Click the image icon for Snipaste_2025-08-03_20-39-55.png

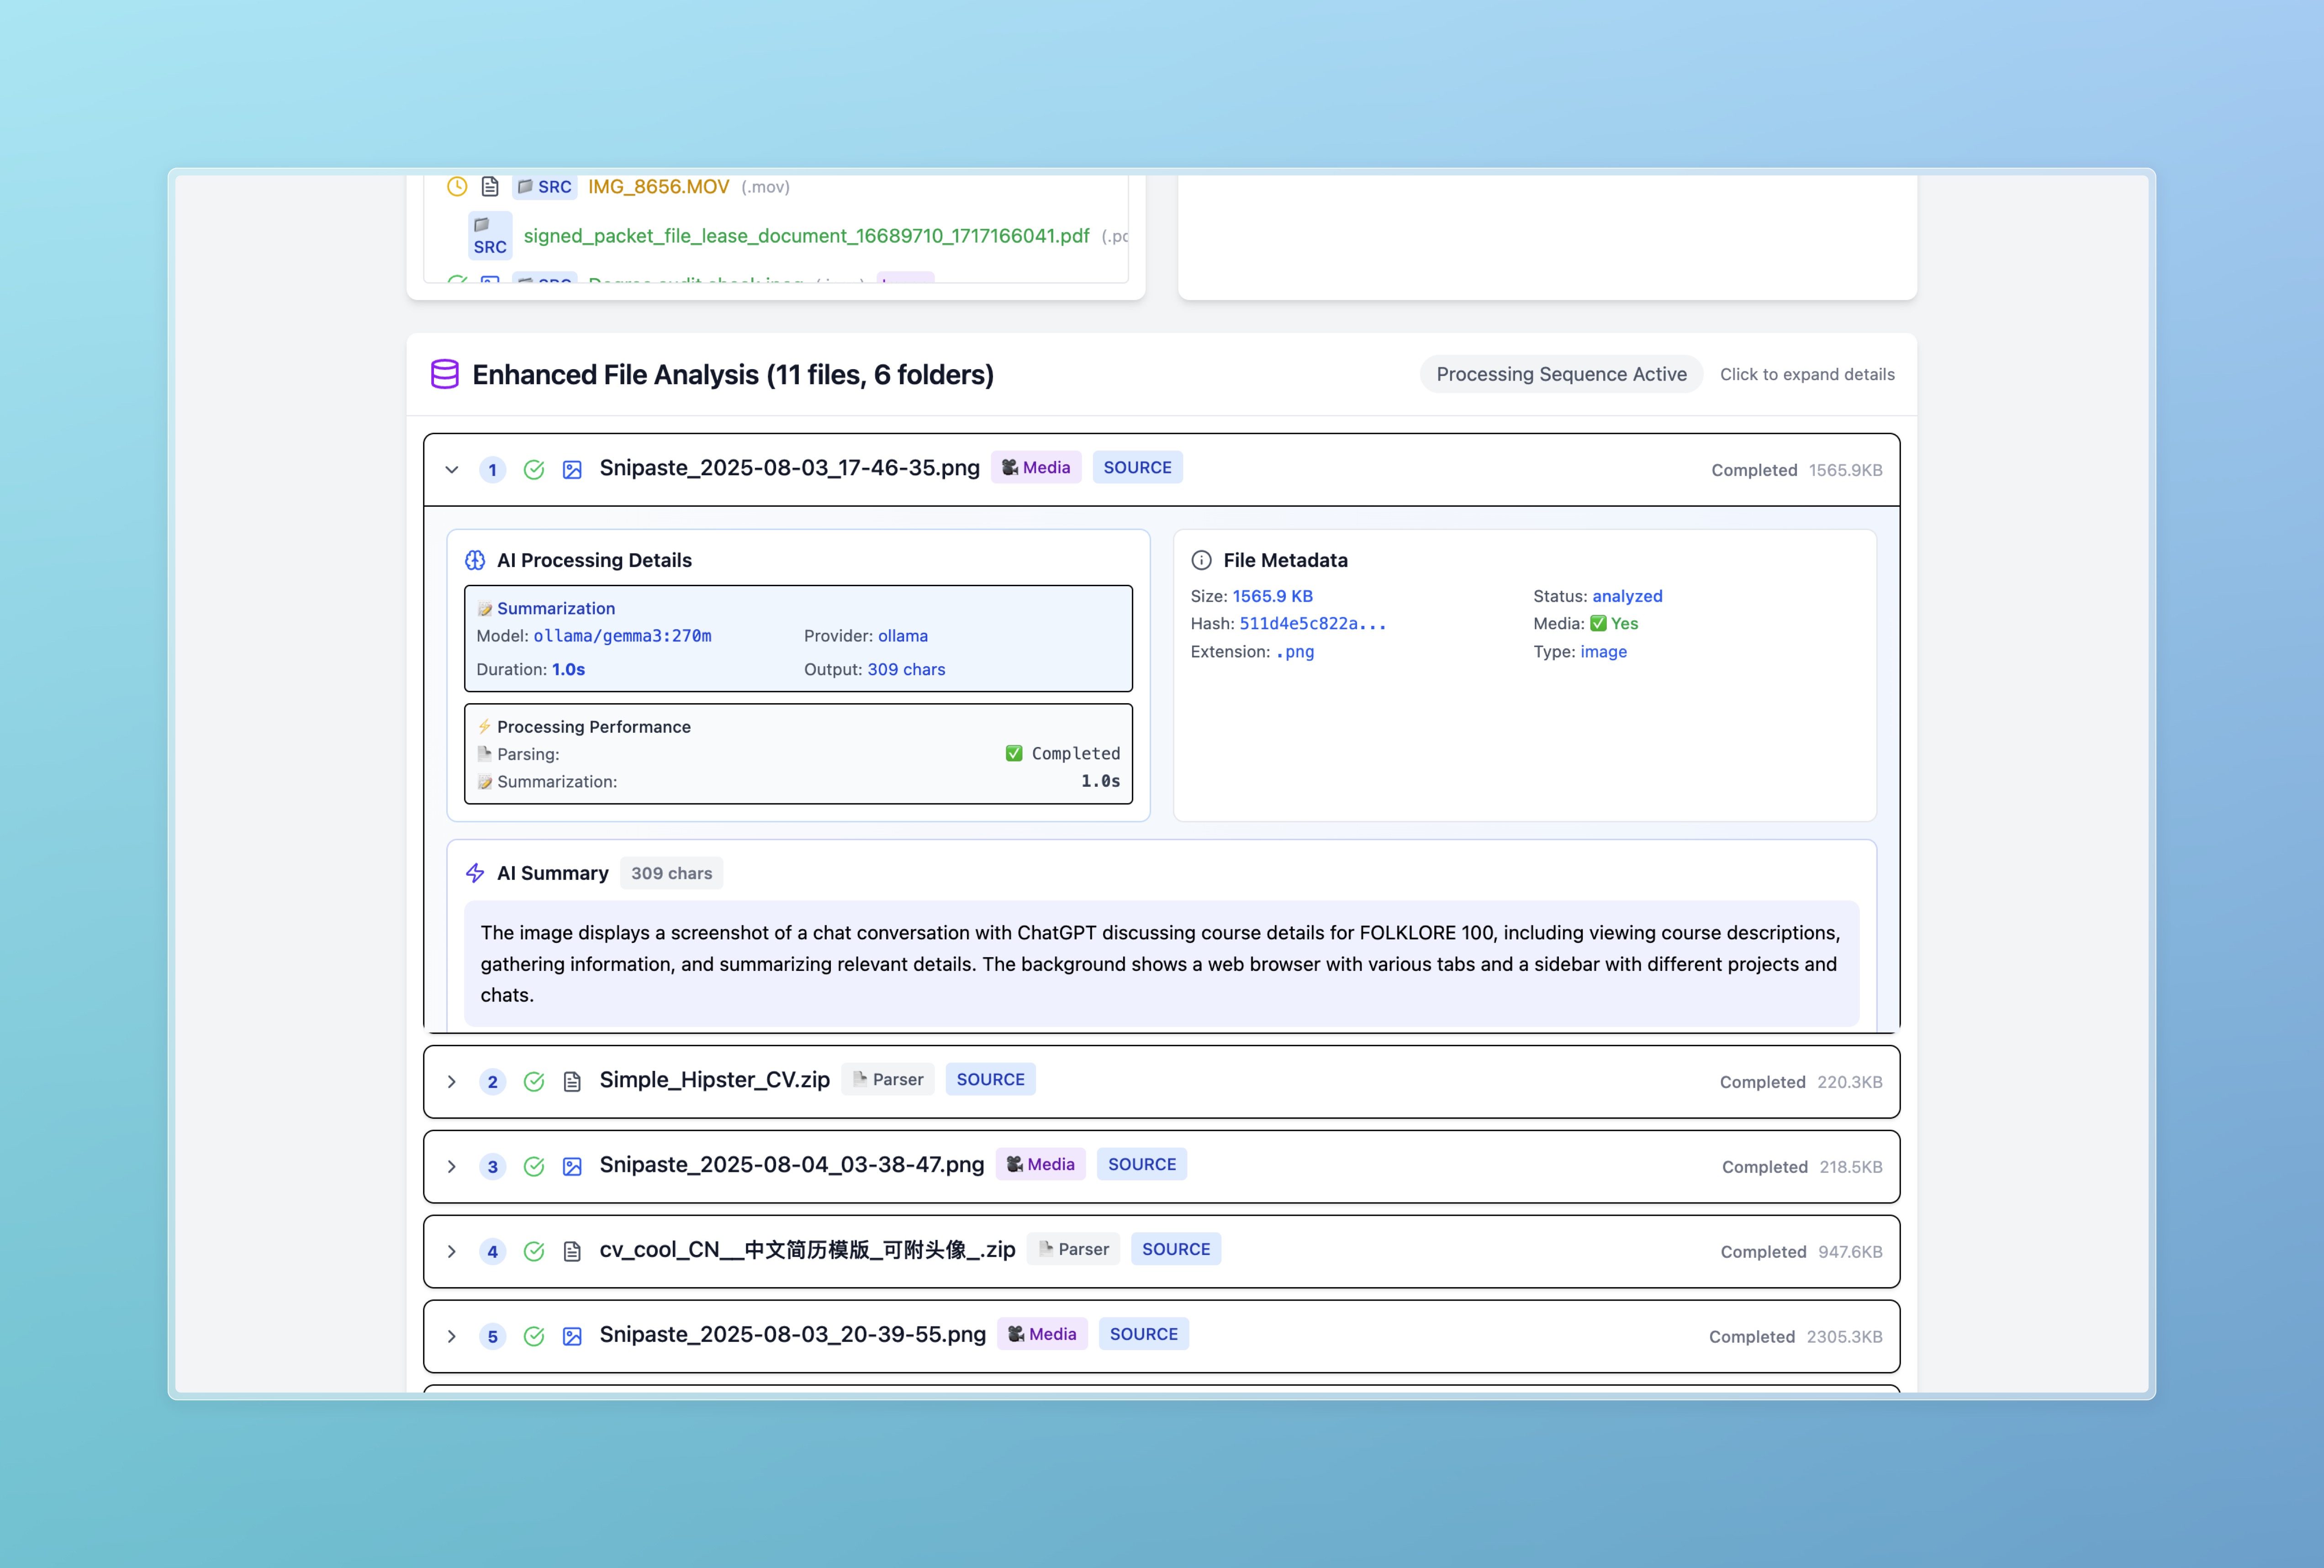572,1337
